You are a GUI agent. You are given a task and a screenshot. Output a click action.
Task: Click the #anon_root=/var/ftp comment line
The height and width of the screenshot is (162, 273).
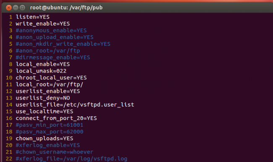coord(48,51)
